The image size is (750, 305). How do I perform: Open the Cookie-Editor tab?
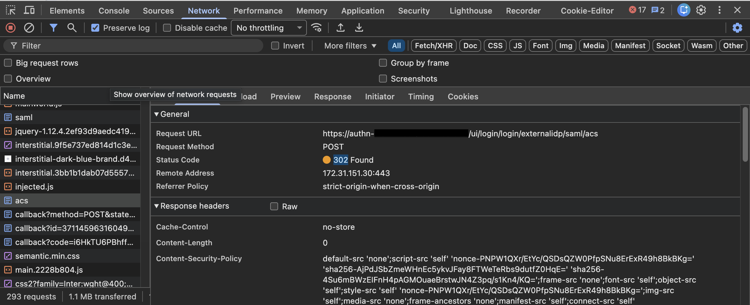pyautogui.click(x=587, y=11)
